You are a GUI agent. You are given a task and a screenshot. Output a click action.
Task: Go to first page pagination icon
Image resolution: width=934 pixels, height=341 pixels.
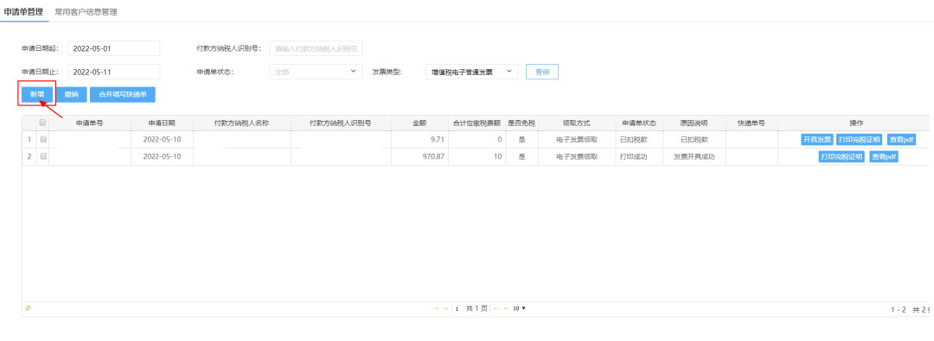click(x=436, y=308)
